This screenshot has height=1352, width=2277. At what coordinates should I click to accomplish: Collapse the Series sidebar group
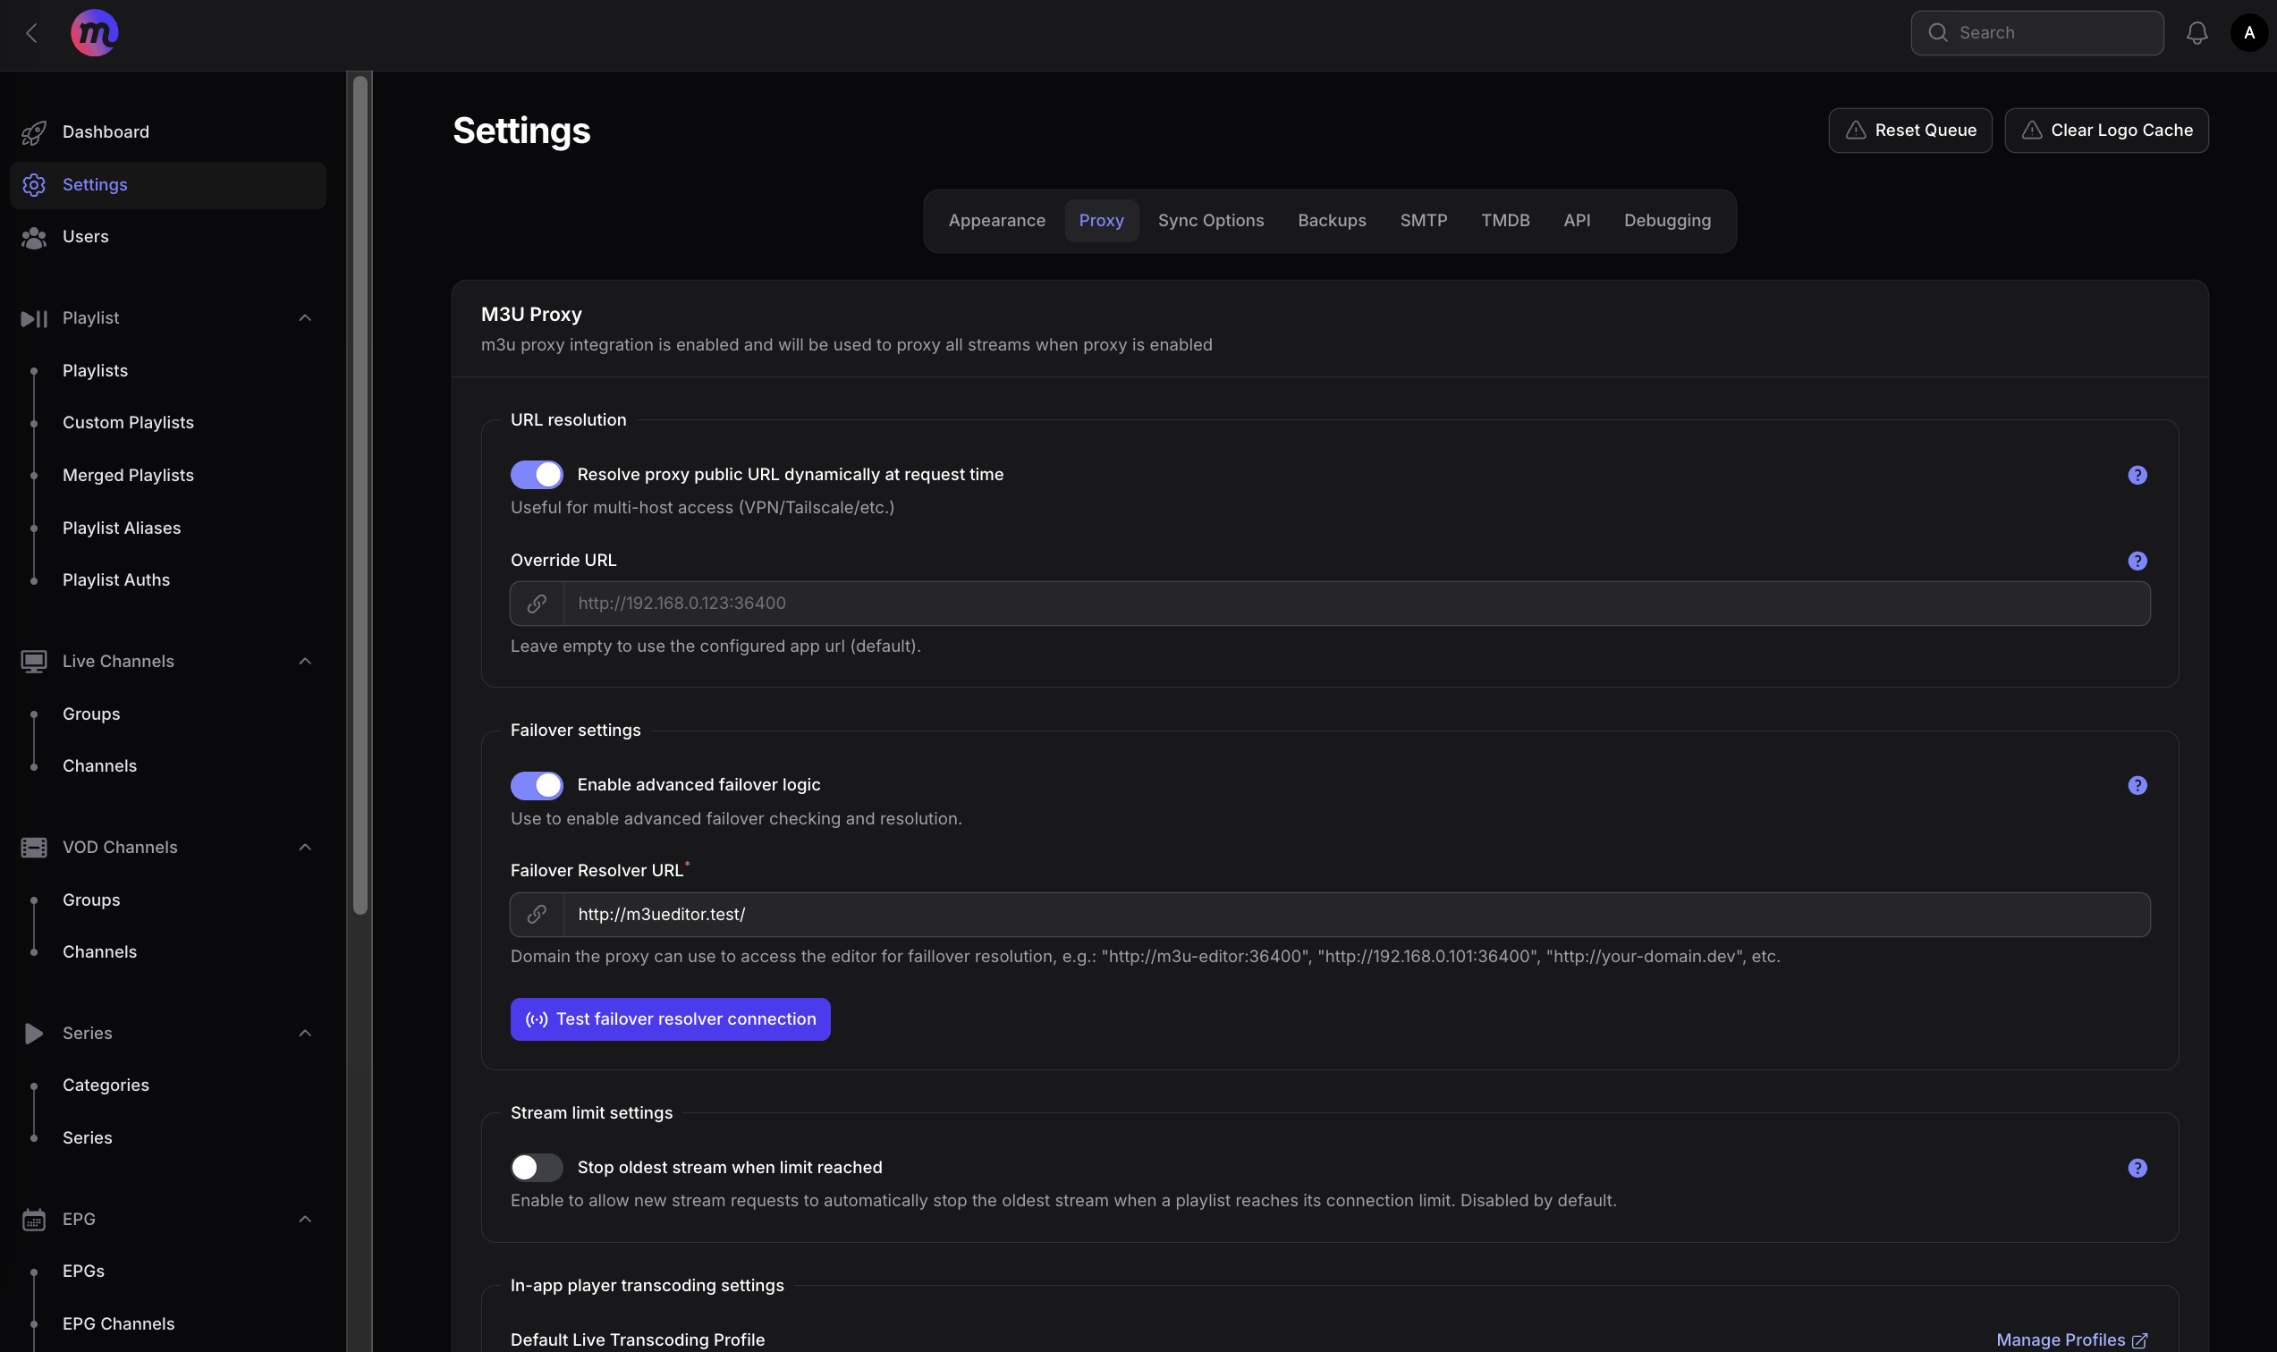(x=305, y=1033)
